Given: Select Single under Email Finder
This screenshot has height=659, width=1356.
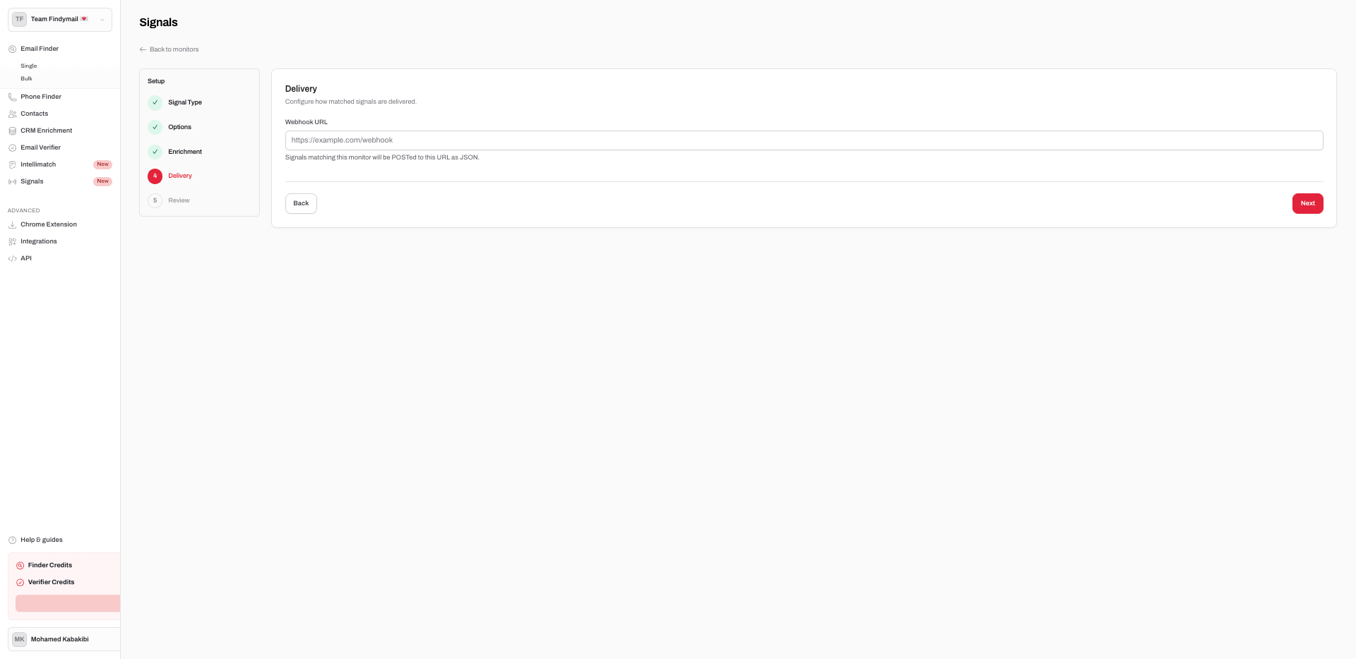Looking at the screenshot, I should (x=29, y=66).
